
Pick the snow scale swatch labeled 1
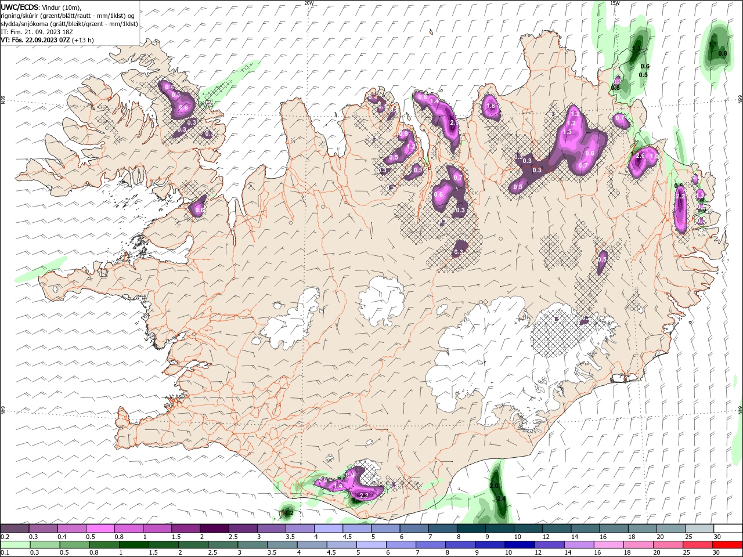point(157,529)
